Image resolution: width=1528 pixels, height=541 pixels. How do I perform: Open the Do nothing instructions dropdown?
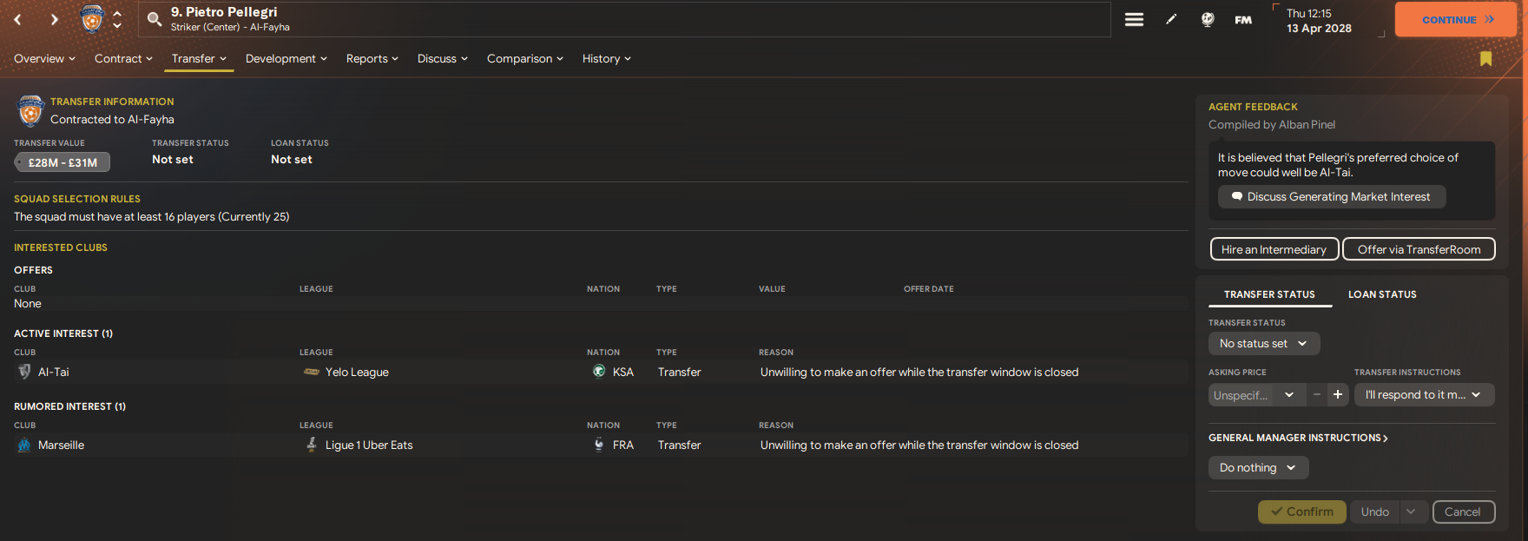pos(1258,467)
